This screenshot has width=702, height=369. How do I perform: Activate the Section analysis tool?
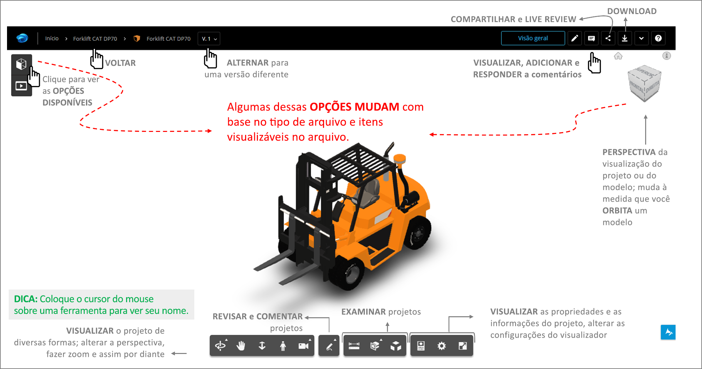click(x=375, y=346)
